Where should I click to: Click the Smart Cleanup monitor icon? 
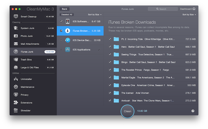tap(16, 17)
